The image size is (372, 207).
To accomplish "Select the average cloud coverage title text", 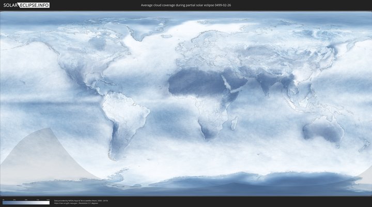I will (186, 5).
